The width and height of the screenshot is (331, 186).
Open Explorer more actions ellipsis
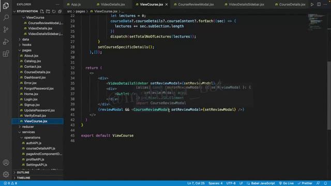pyautogui.click(x=57, y=5)
